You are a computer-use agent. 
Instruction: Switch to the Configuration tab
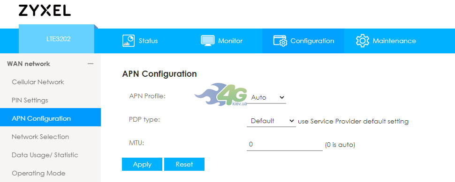point(303,41)
